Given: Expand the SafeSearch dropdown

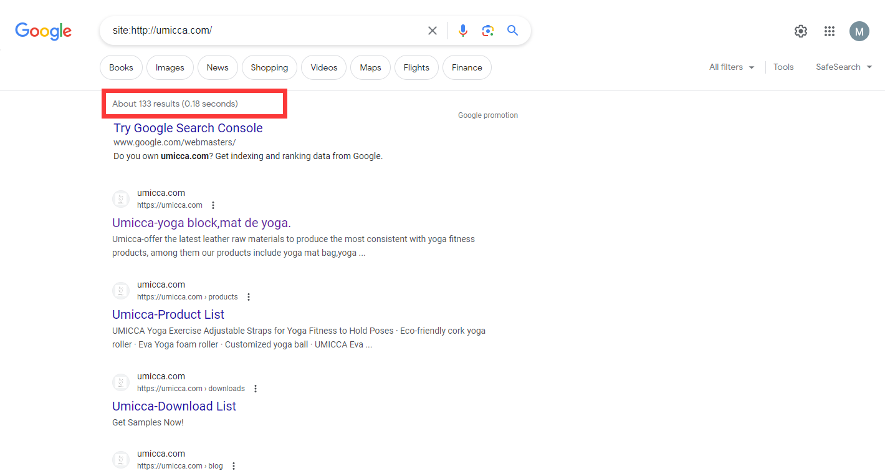Looking at the screenshot, I should tap(843, 67).
